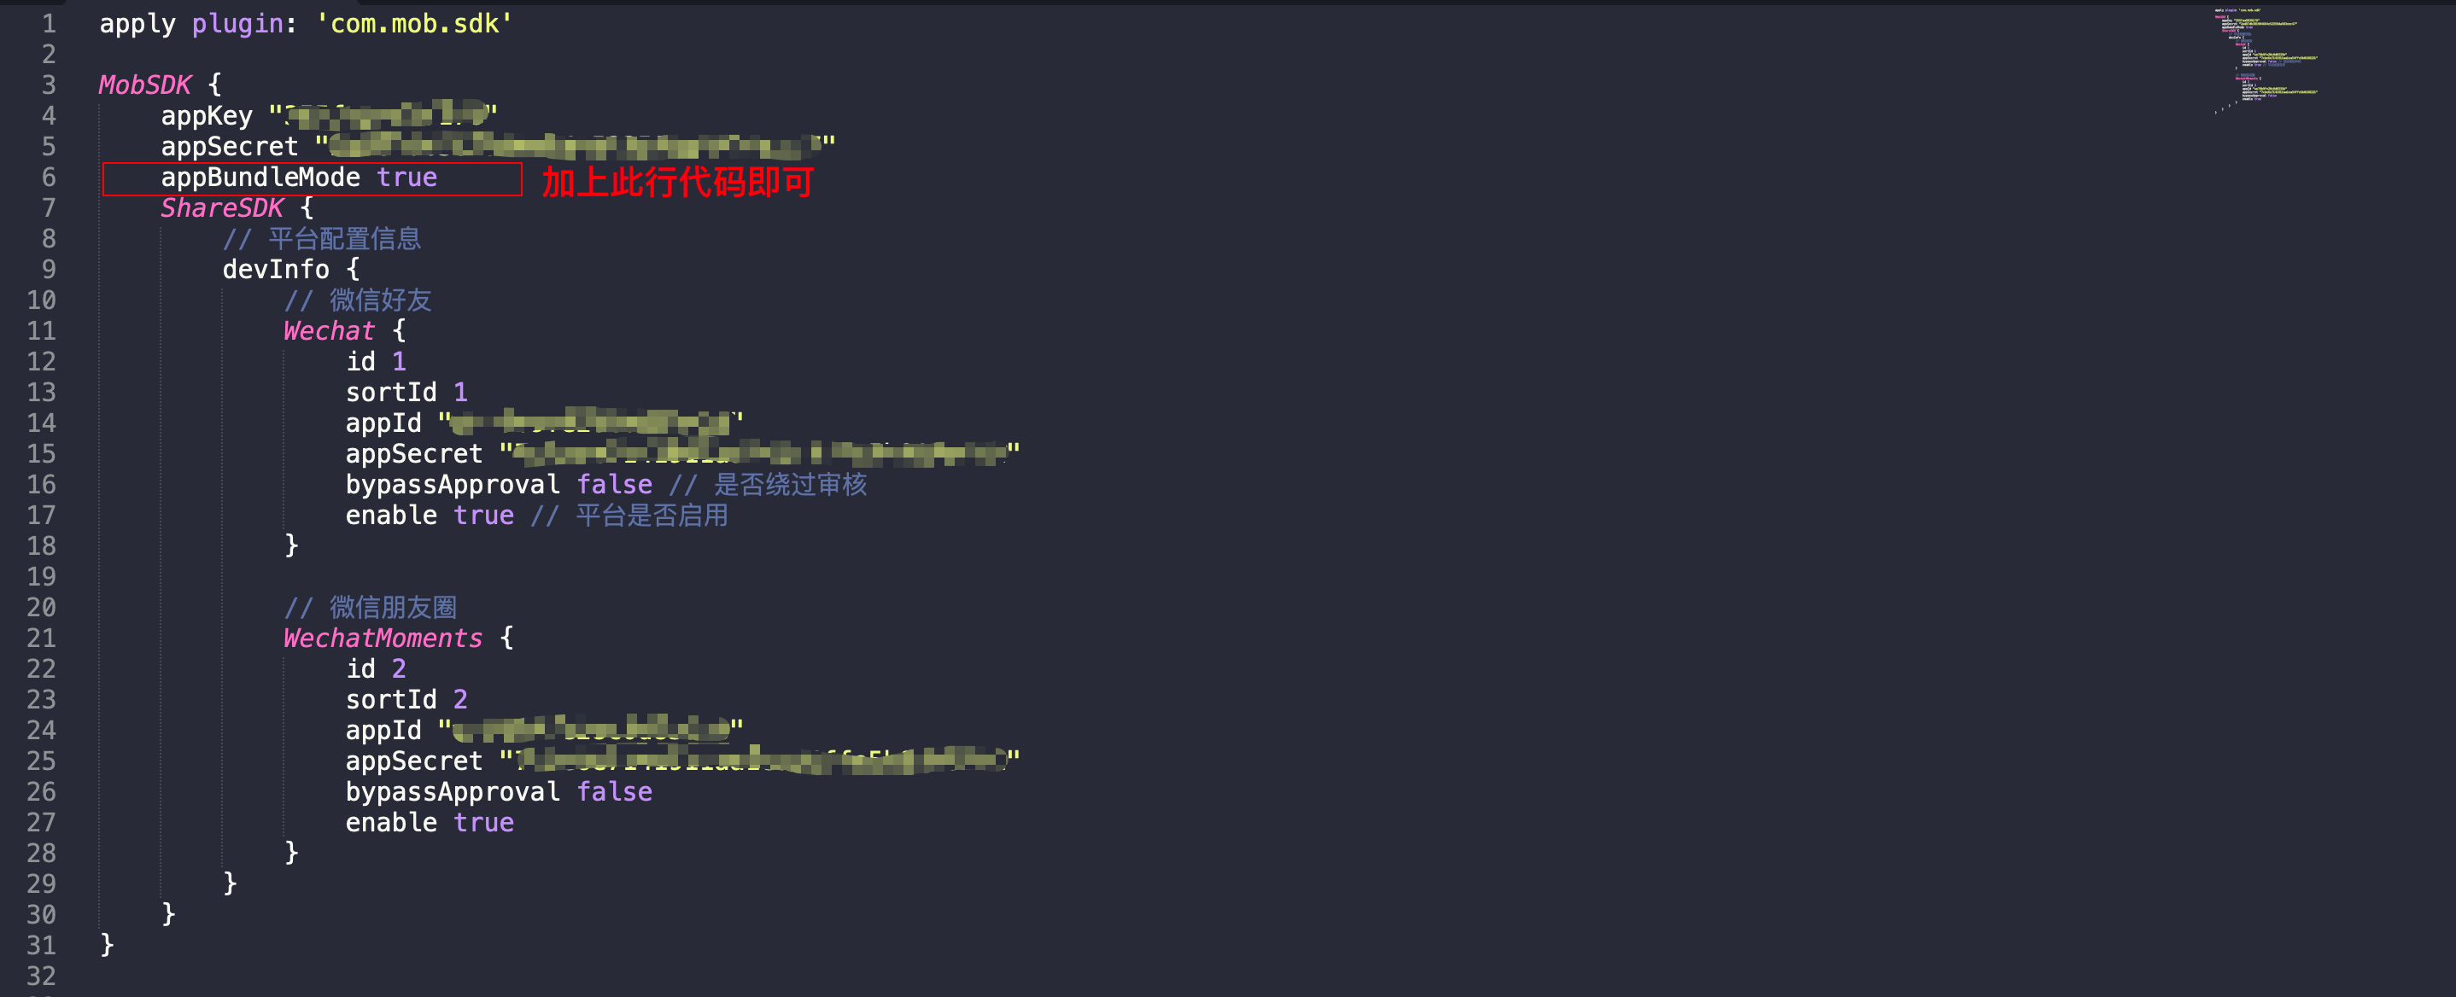This screenshot has width=2456, height=997.
Task: Click the devInfo opening brace line
Action: [x=291, y=270]
